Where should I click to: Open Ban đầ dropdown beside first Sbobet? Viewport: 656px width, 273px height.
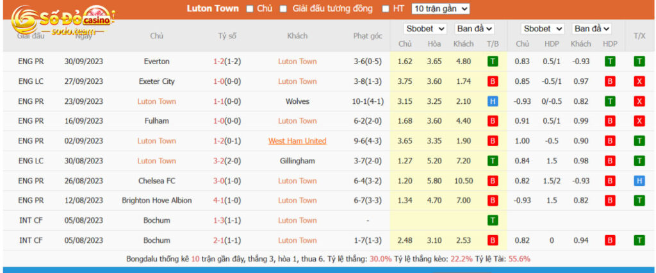pyautogui.click(x=475, y=29)
